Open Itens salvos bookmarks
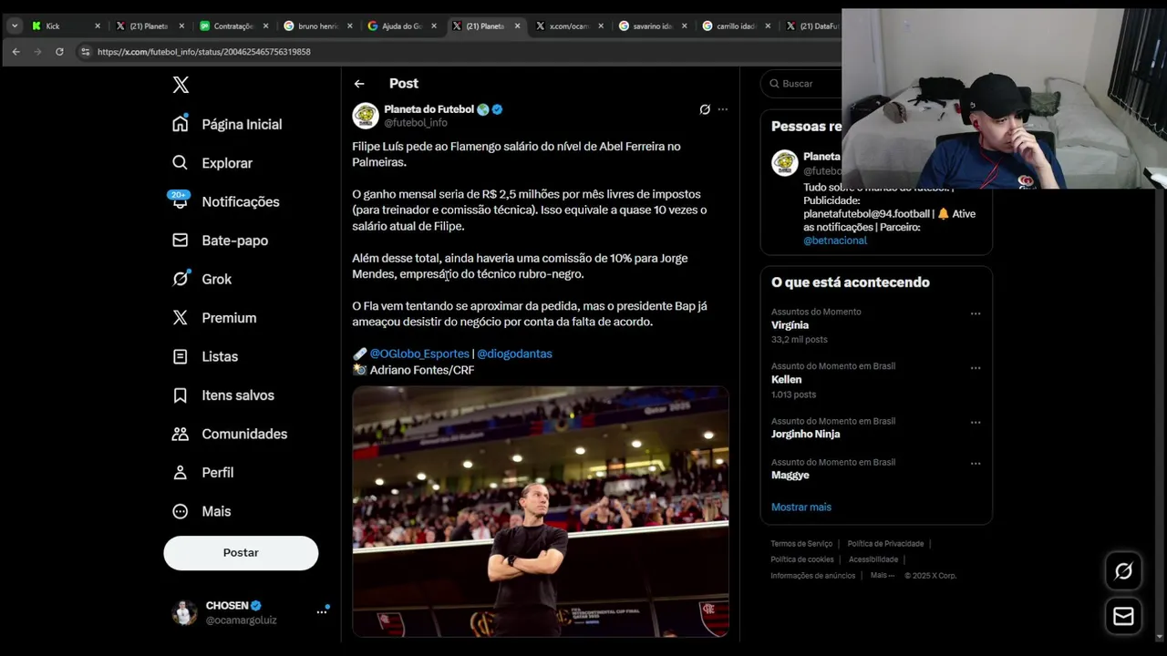The width and height of the screenshot is (1167, 656). pyautogui.click(x=223, y=395)
